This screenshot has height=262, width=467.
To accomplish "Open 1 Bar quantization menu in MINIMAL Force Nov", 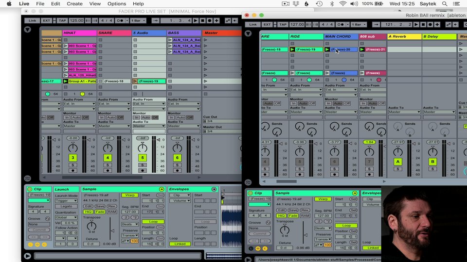I will pyautogui.click(x=138, y=20).
